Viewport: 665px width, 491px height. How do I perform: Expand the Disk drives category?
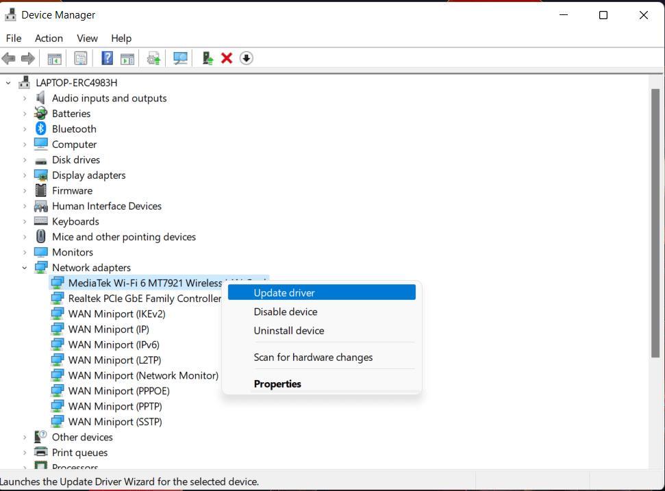click(x=25, y=160)
